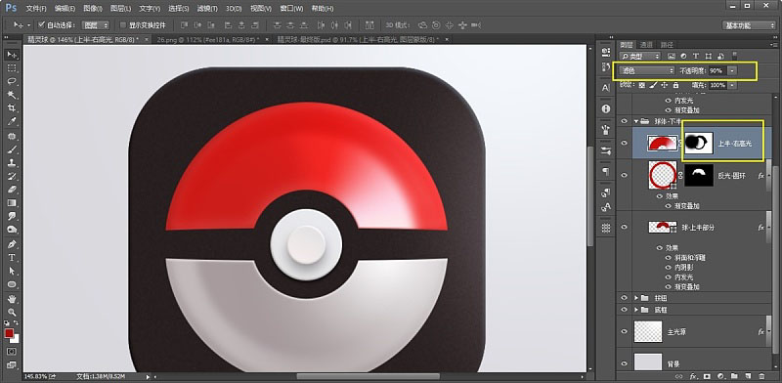Select the Hand tool
Screen dimensions: 782x383
point(12,299)
